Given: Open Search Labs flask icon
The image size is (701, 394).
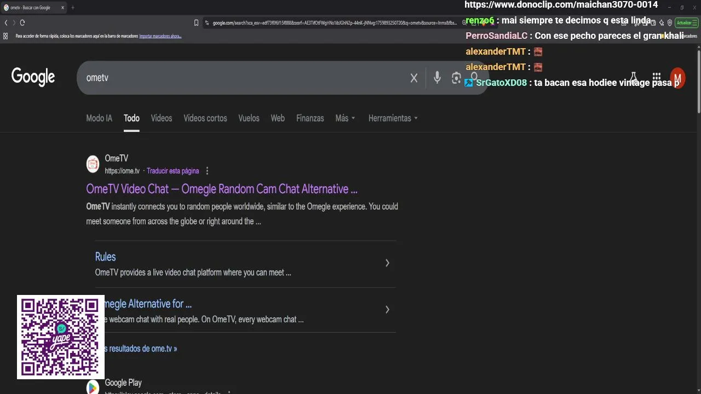Looking at the screenshot, I should coord(634,78).
